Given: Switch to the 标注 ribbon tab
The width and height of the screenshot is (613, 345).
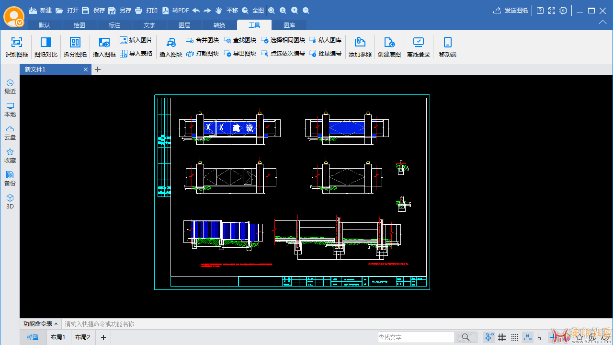Looking at the screenshot, I should pos(114,25).
